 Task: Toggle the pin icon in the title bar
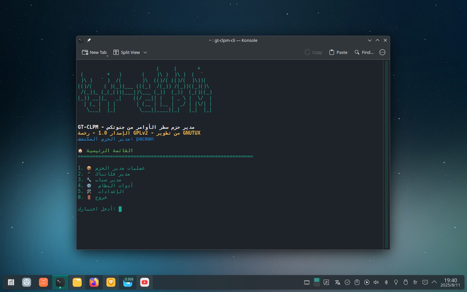pyautogui.click(x=89, y=40)
